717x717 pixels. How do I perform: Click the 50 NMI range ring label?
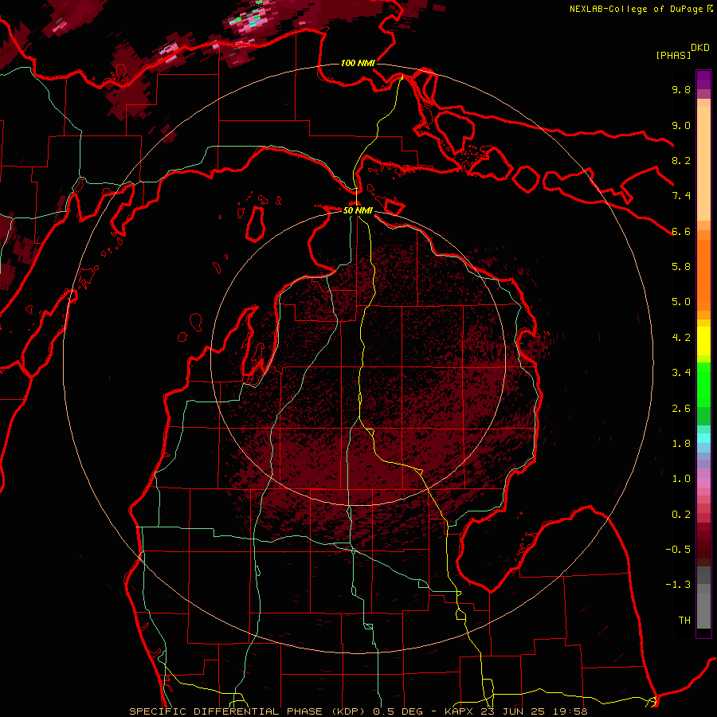358,210
